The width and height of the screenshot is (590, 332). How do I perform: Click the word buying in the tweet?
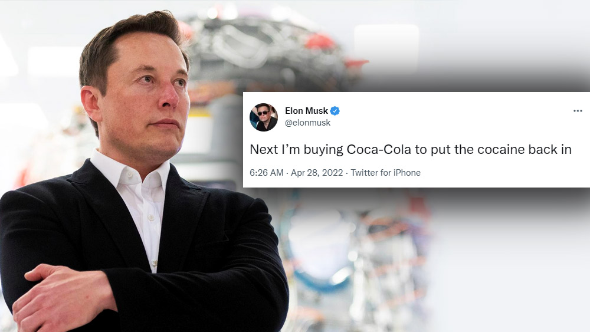coord(323,150)
